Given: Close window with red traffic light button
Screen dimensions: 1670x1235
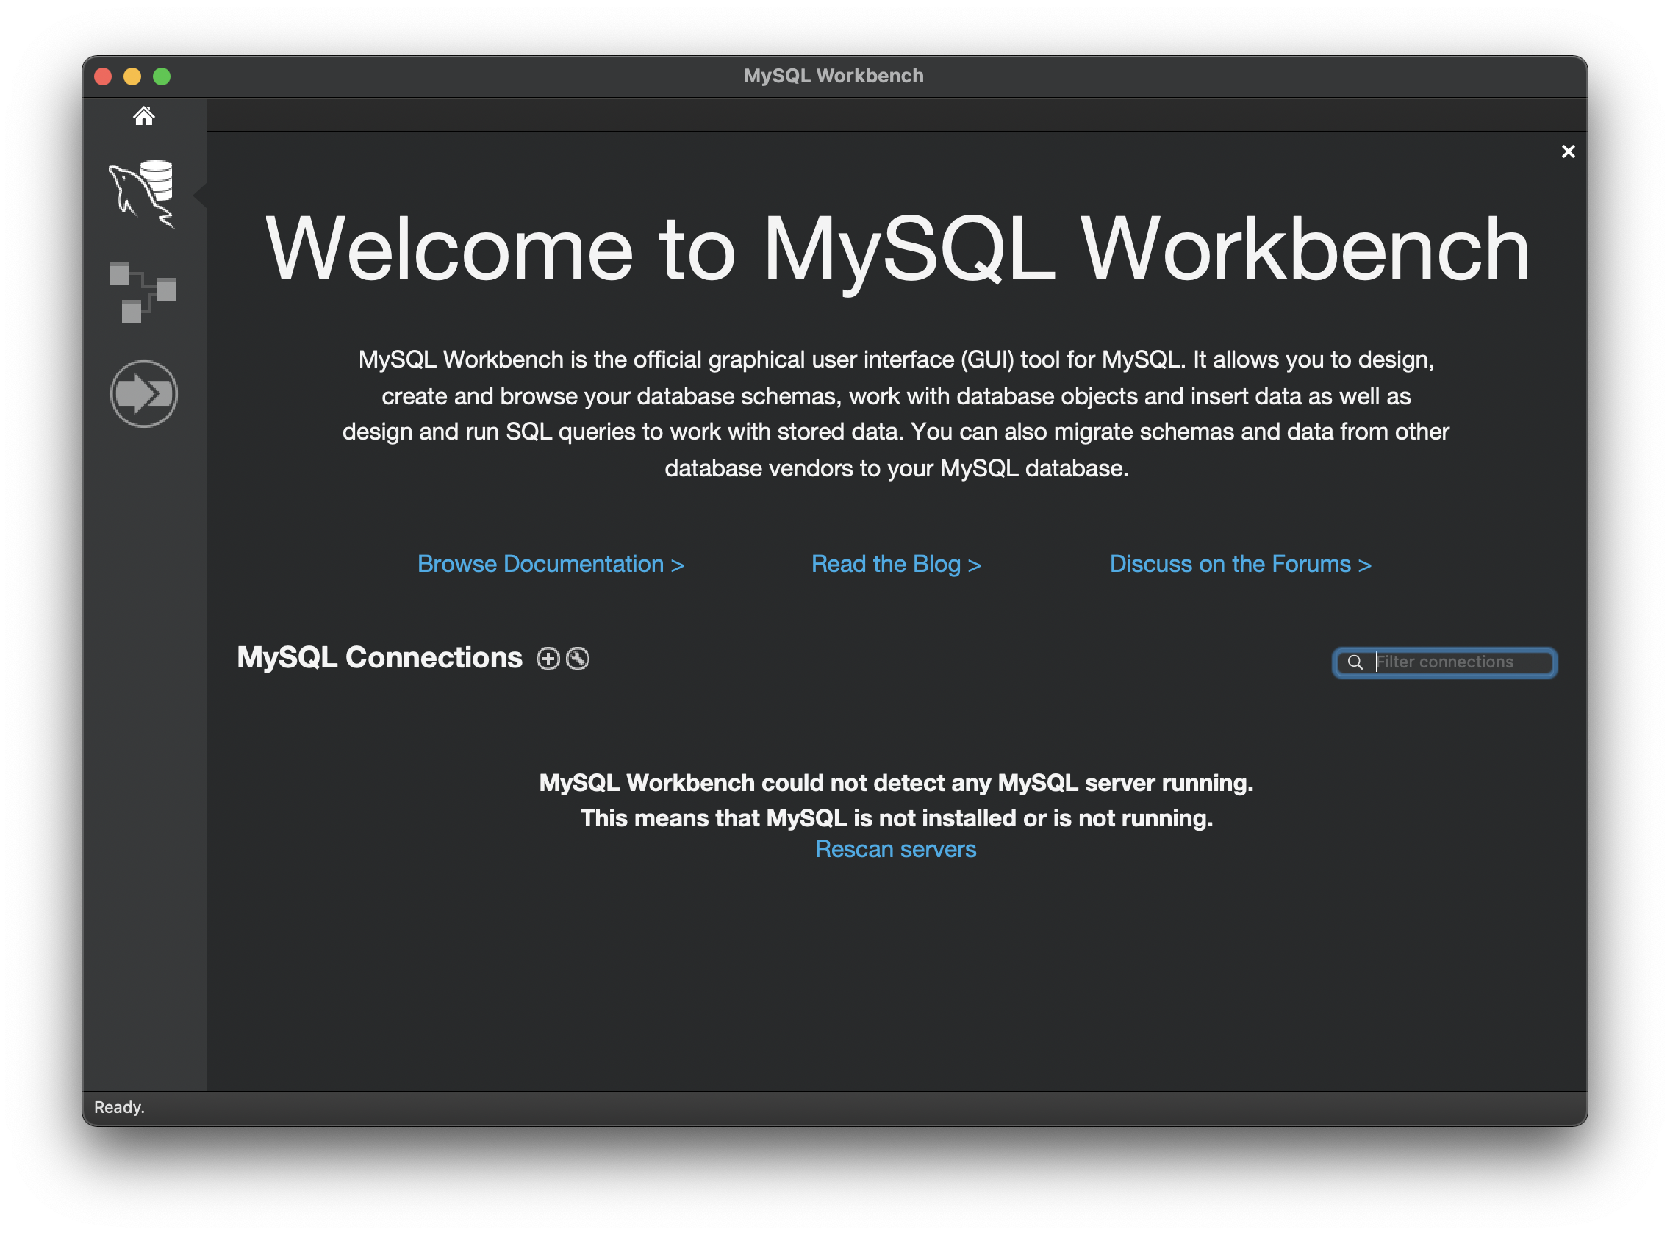Looking at the screenshot, I should tap(103, 76).
